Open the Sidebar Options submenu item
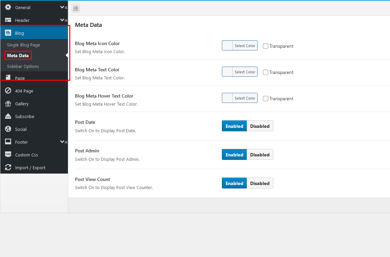 [23, 66]
